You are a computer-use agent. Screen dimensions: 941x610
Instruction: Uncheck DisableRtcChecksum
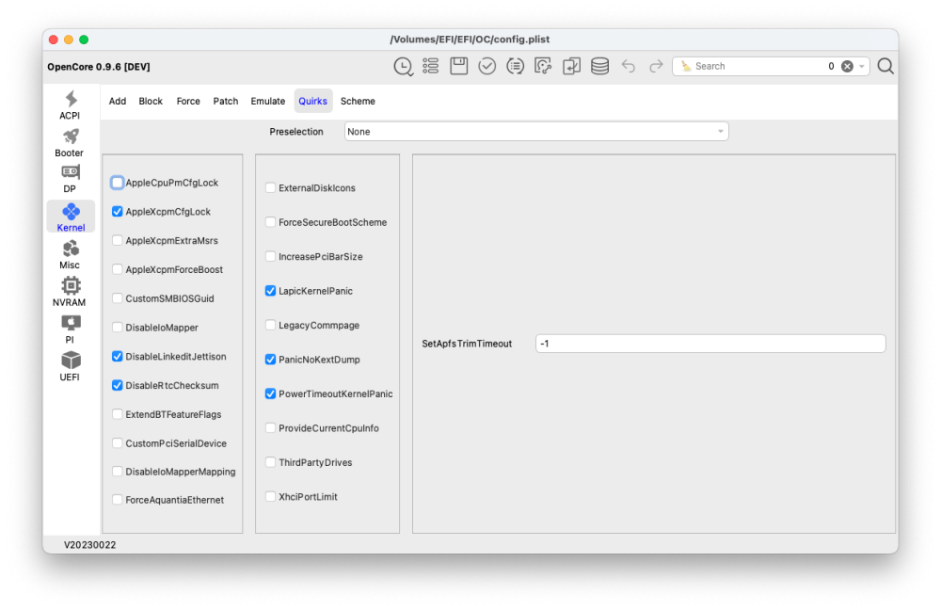point(117,385)
